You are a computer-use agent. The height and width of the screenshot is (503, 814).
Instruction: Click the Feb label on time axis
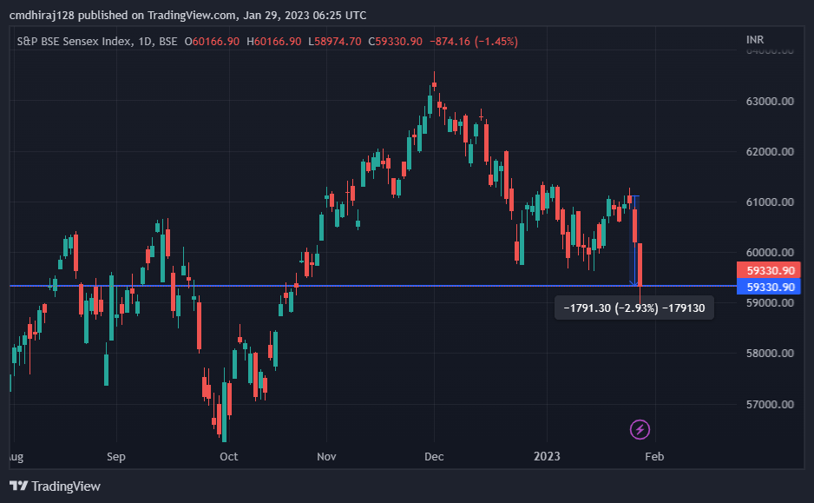click(x=654, y=457)
